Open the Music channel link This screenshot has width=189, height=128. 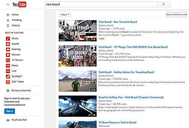15,38
